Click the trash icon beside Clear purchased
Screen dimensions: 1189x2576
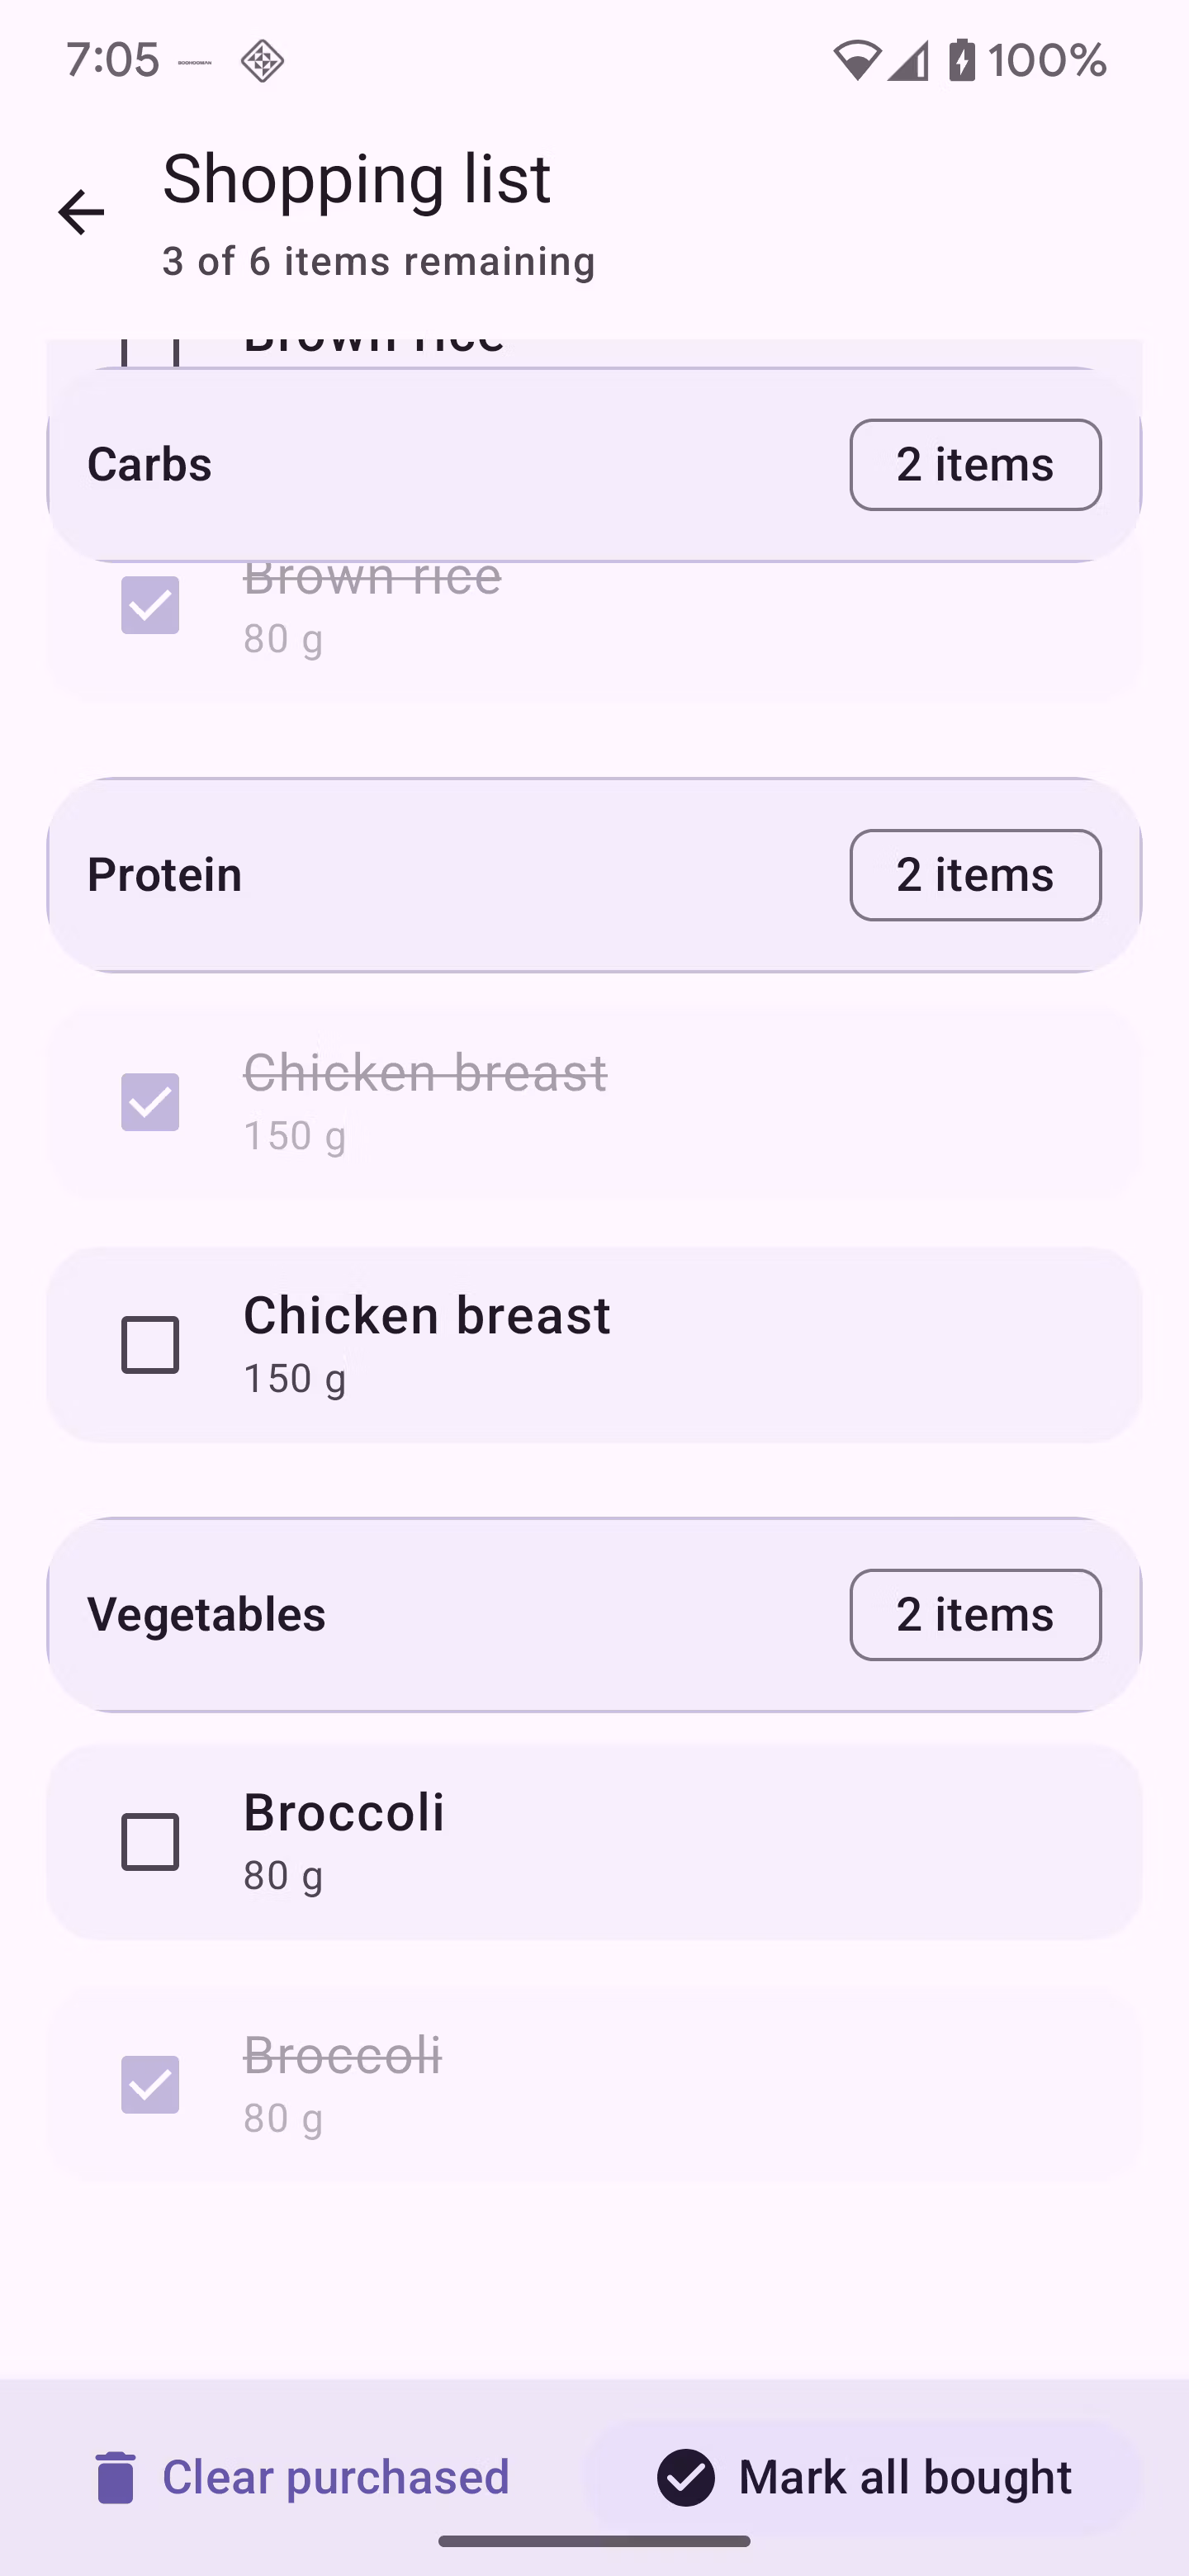(x=115, y=2477)
